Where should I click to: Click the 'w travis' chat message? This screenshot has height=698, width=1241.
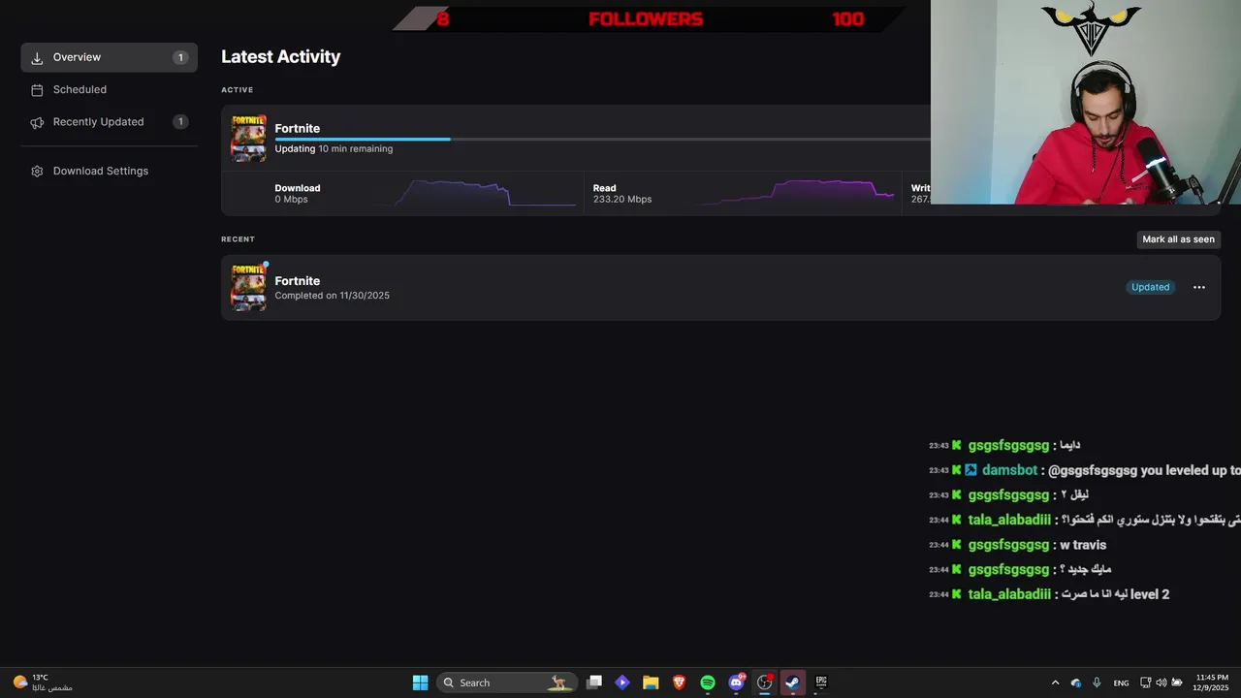tap(1083, 545)
